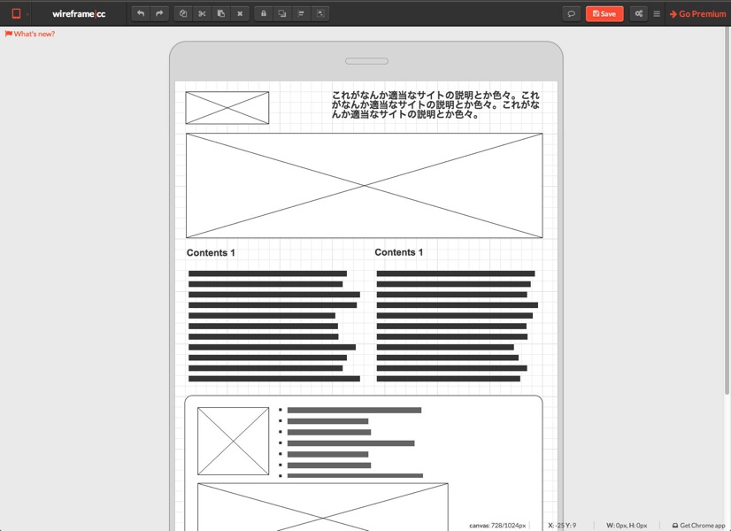Save the current wireframe
Screen dimensions: 731x531
click(604, 13)
